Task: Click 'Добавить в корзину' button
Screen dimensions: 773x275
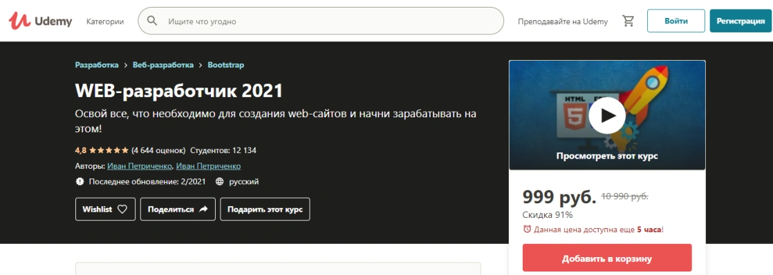Action: click(607, 258)
